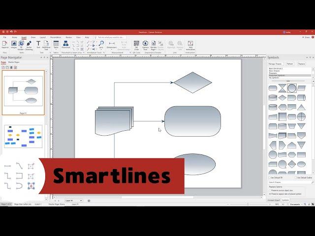Image resolution: width=315 pixels, height=236 pixels.
Task: Click the Append file icon in ribbon
Action: point(5,45)
